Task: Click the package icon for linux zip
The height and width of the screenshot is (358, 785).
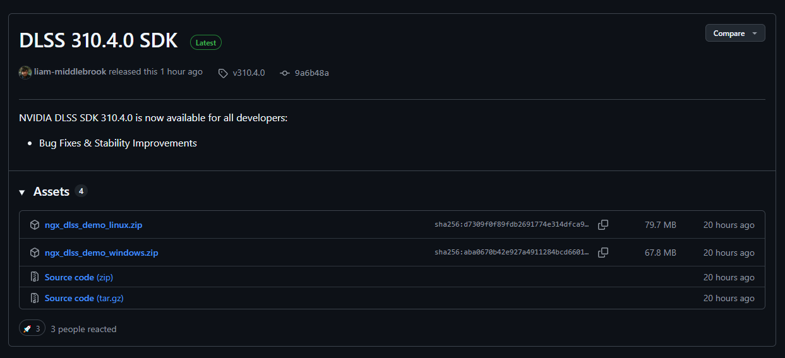Action: coord(35,225)
